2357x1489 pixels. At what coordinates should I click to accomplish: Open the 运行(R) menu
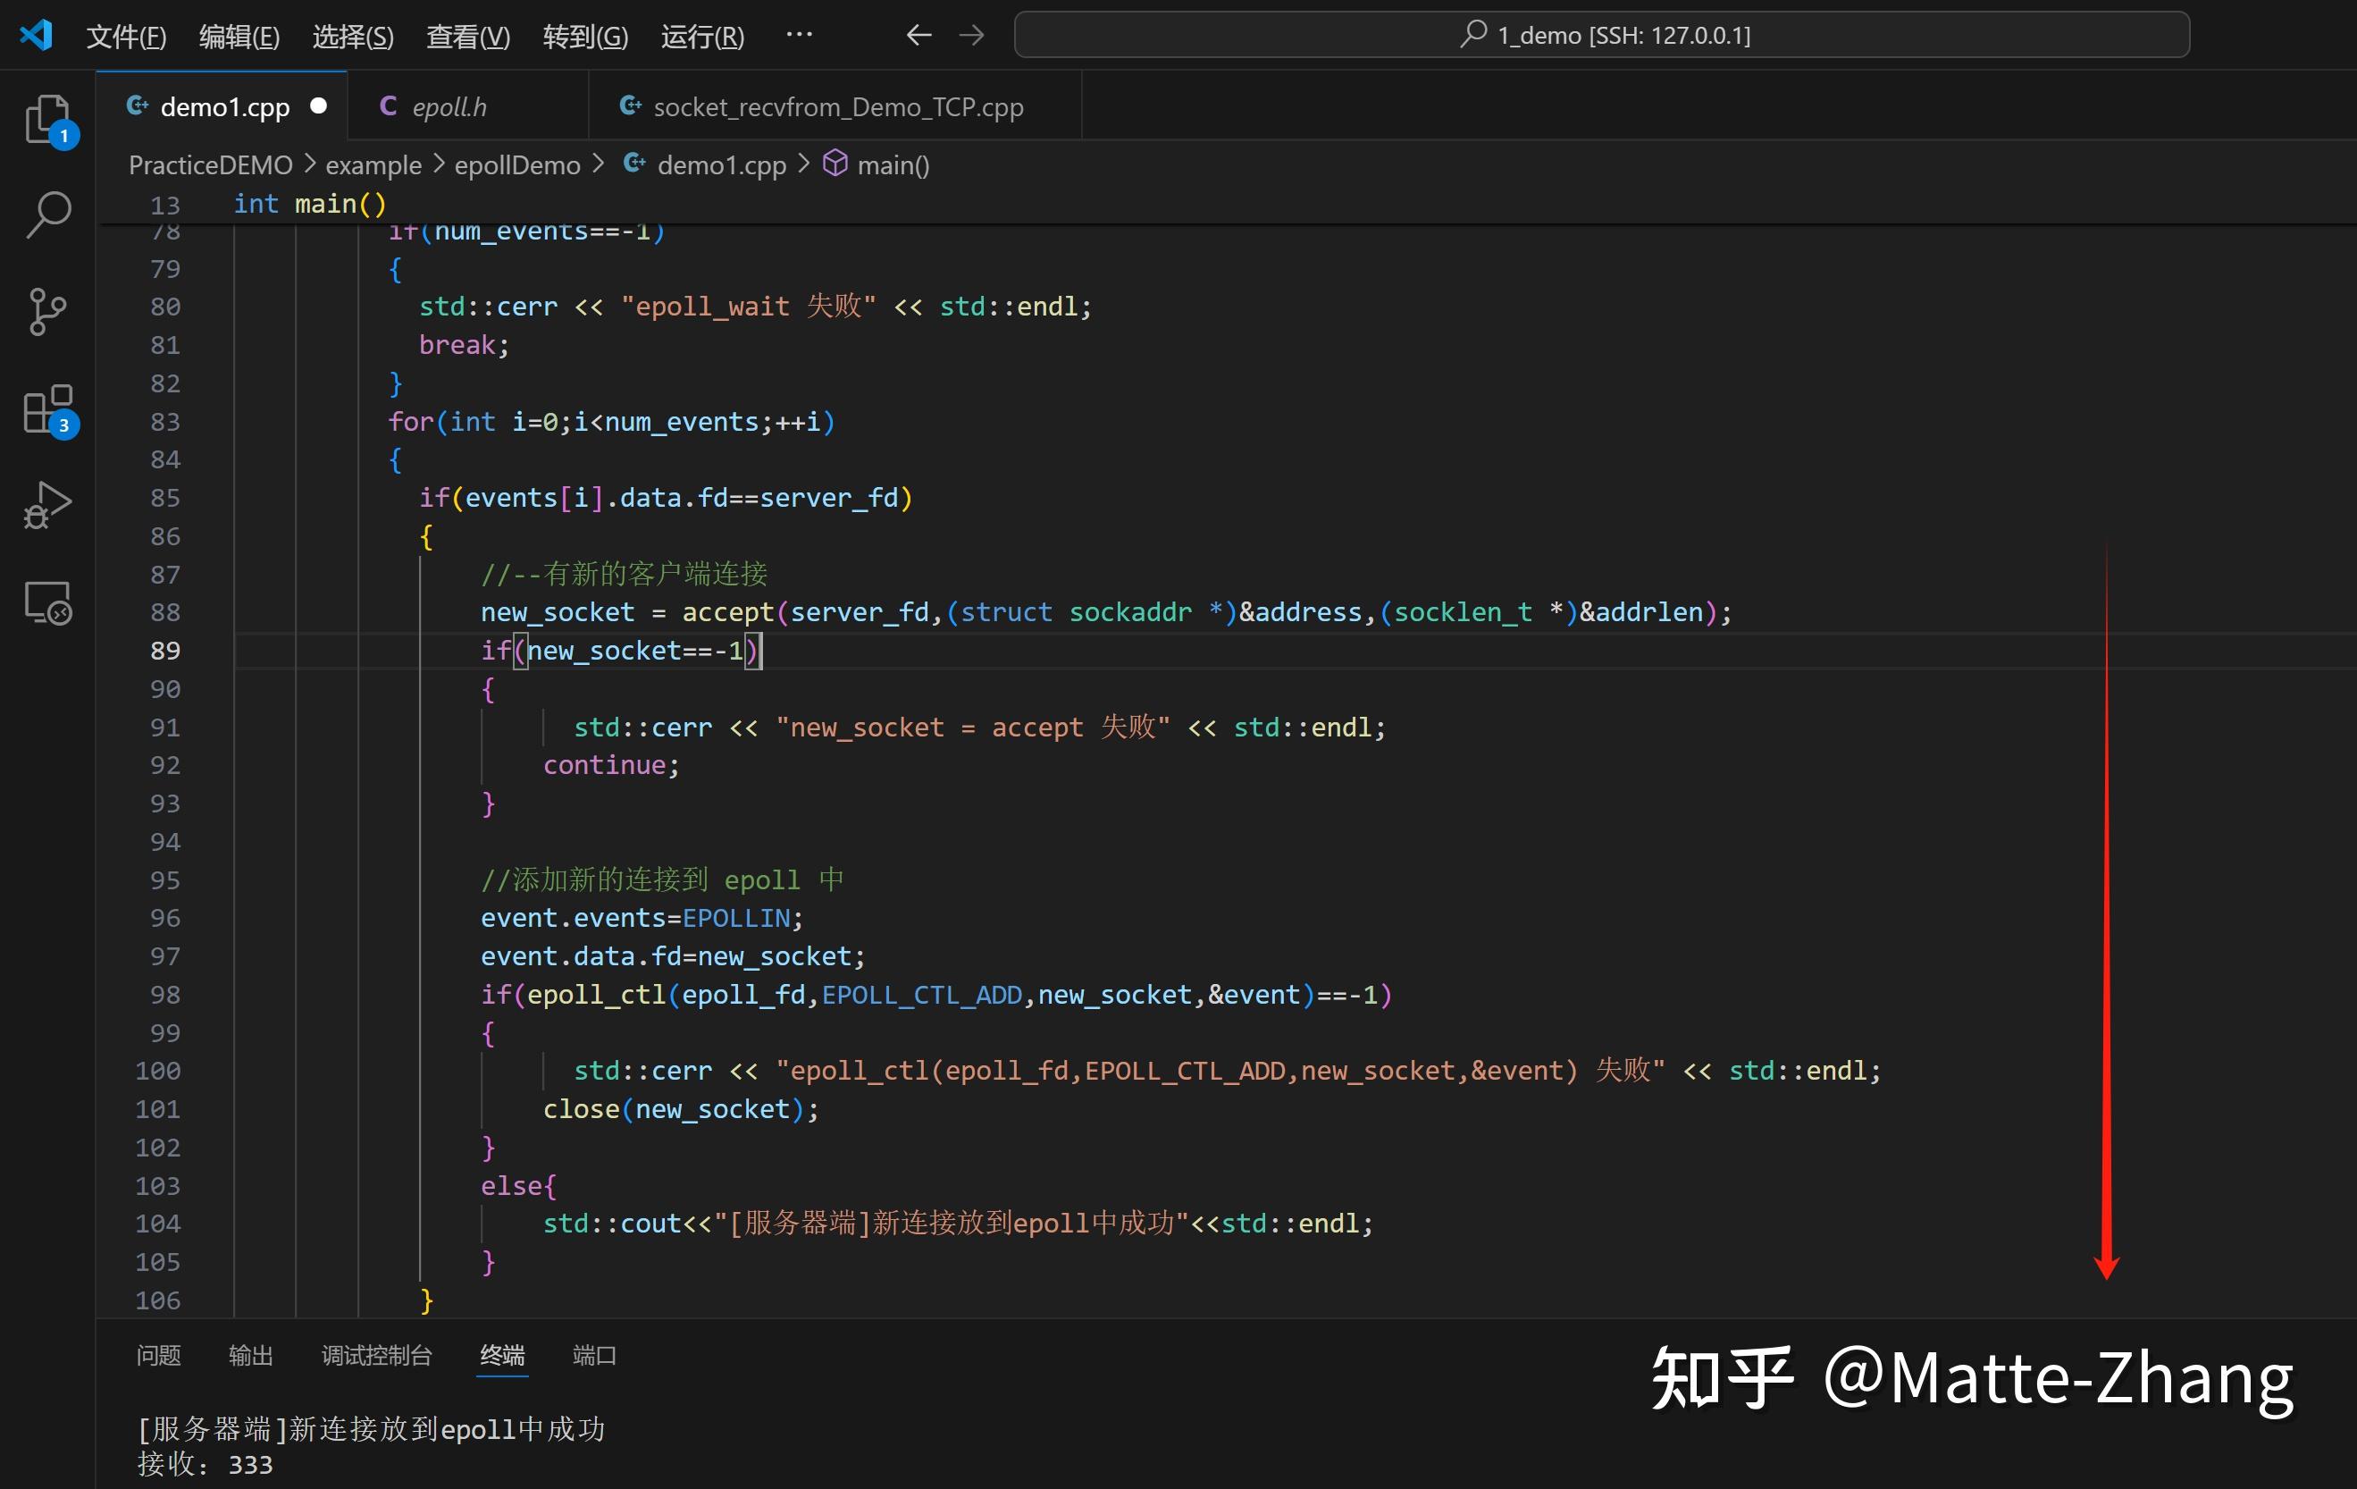coord(700,35)
